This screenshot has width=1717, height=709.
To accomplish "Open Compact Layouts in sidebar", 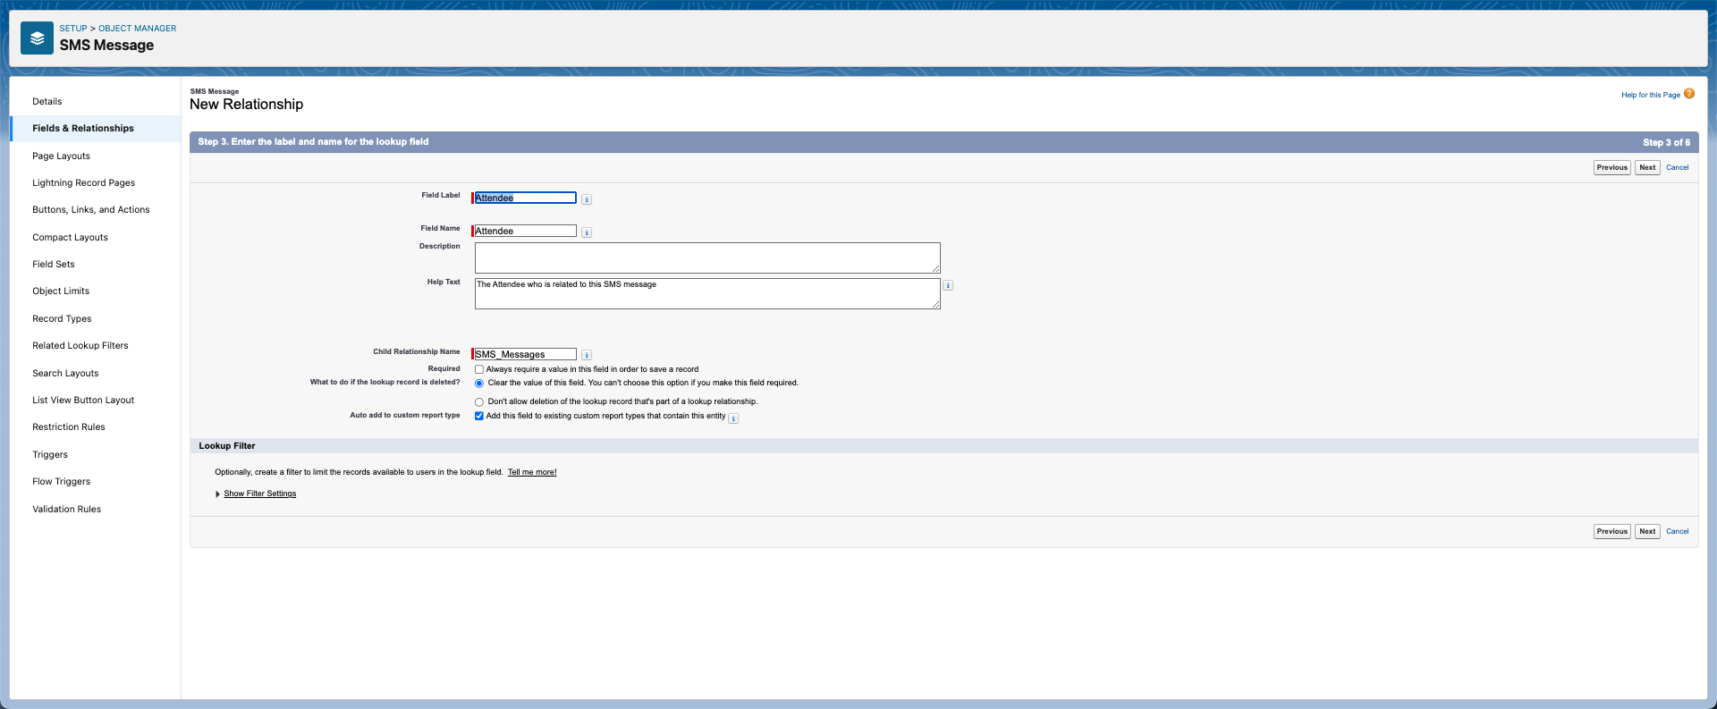I will (x=70, y=237).
